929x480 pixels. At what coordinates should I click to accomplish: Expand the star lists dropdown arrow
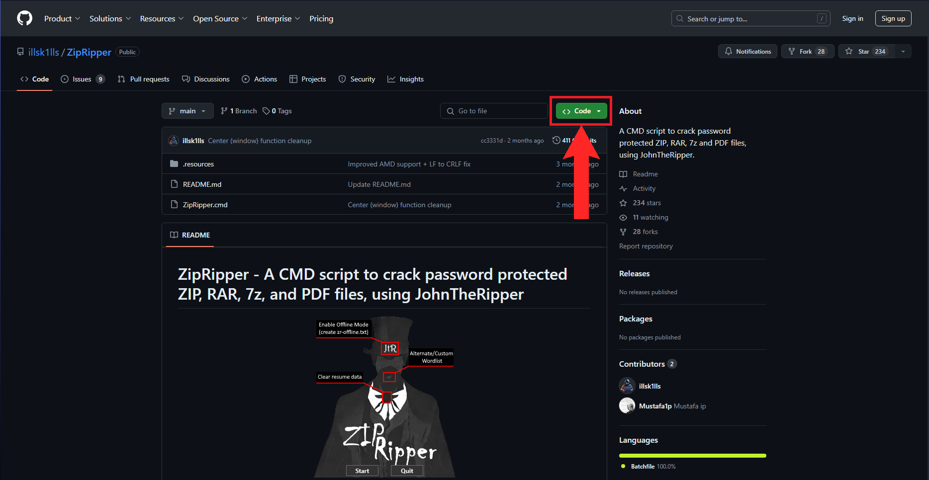(x=903, y=51)
